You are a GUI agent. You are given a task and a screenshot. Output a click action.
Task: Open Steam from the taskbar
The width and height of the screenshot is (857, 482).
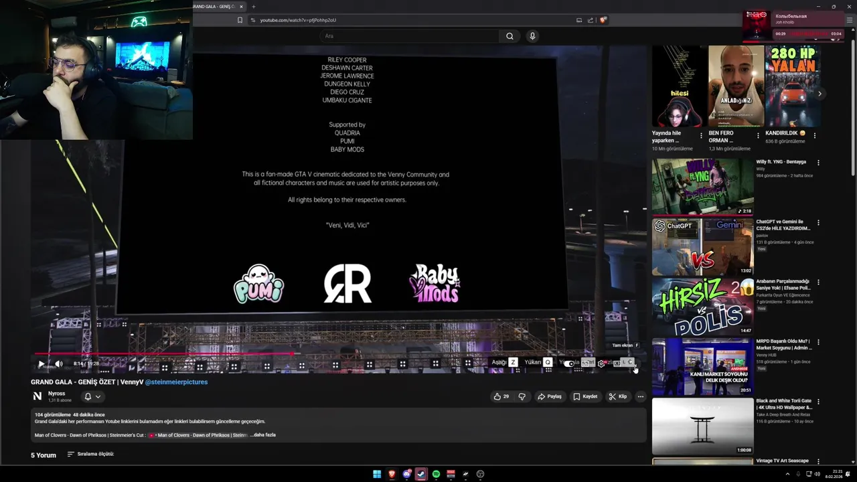click(x=421, y=474)
